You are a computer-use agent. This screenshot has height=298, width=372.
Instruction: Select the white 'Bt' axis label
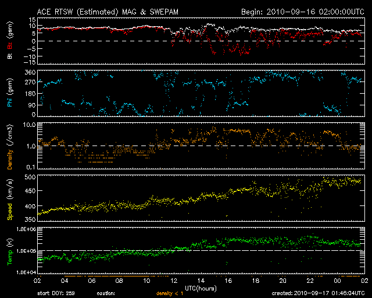click(10, 56)
